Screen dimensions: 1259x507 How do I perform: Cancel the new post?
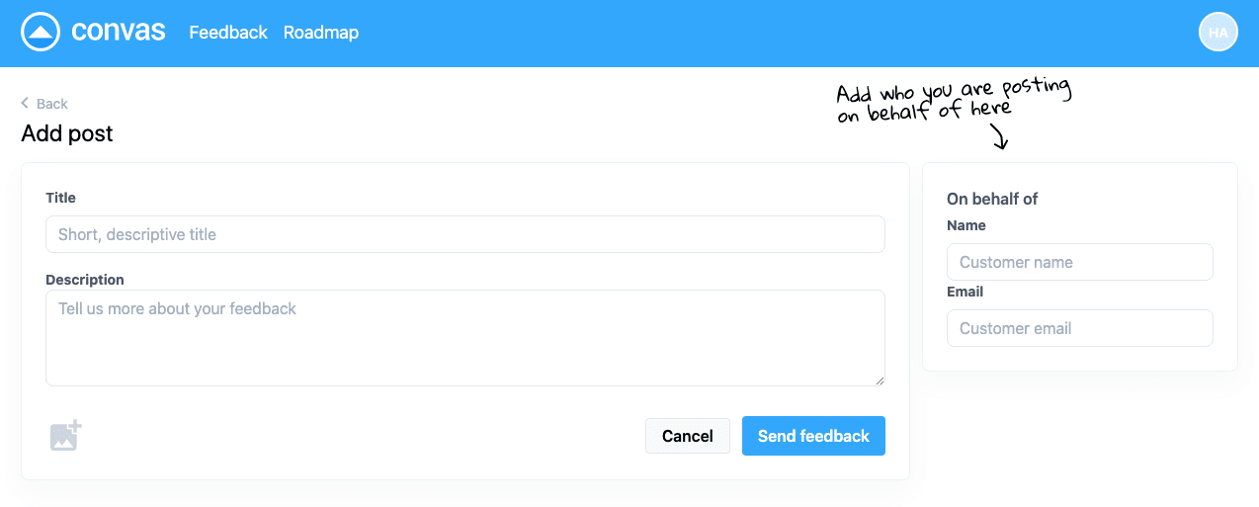coord(687,436)
